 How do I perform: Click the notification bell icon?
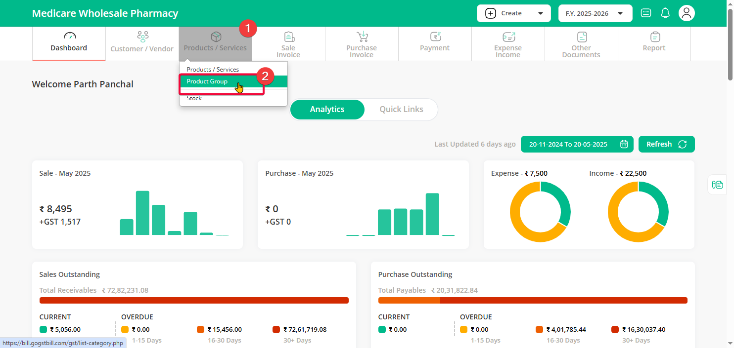665,13
